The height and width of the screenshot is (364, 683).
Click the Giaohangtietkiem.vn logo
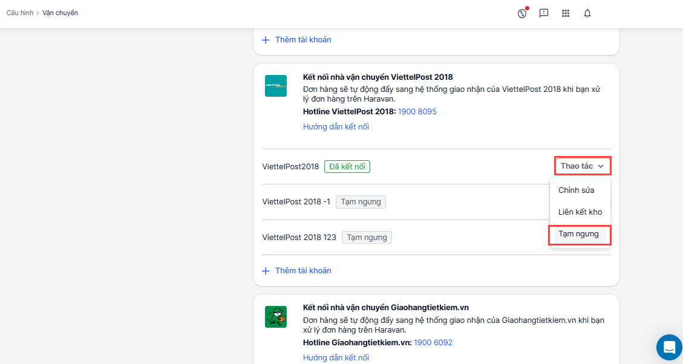click(276, 317)
